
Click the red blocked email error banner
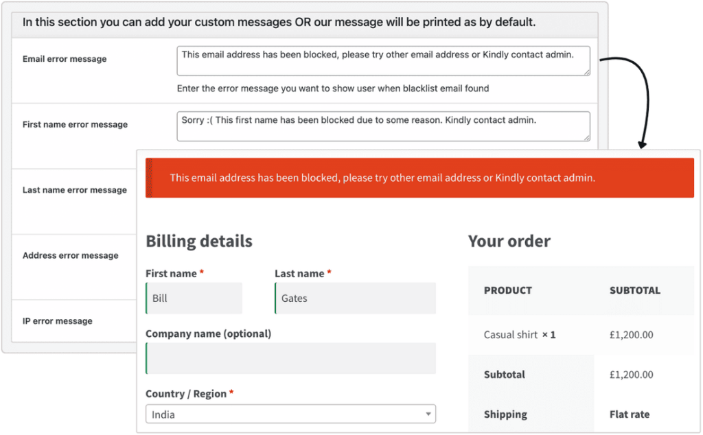tap(419, 178)
